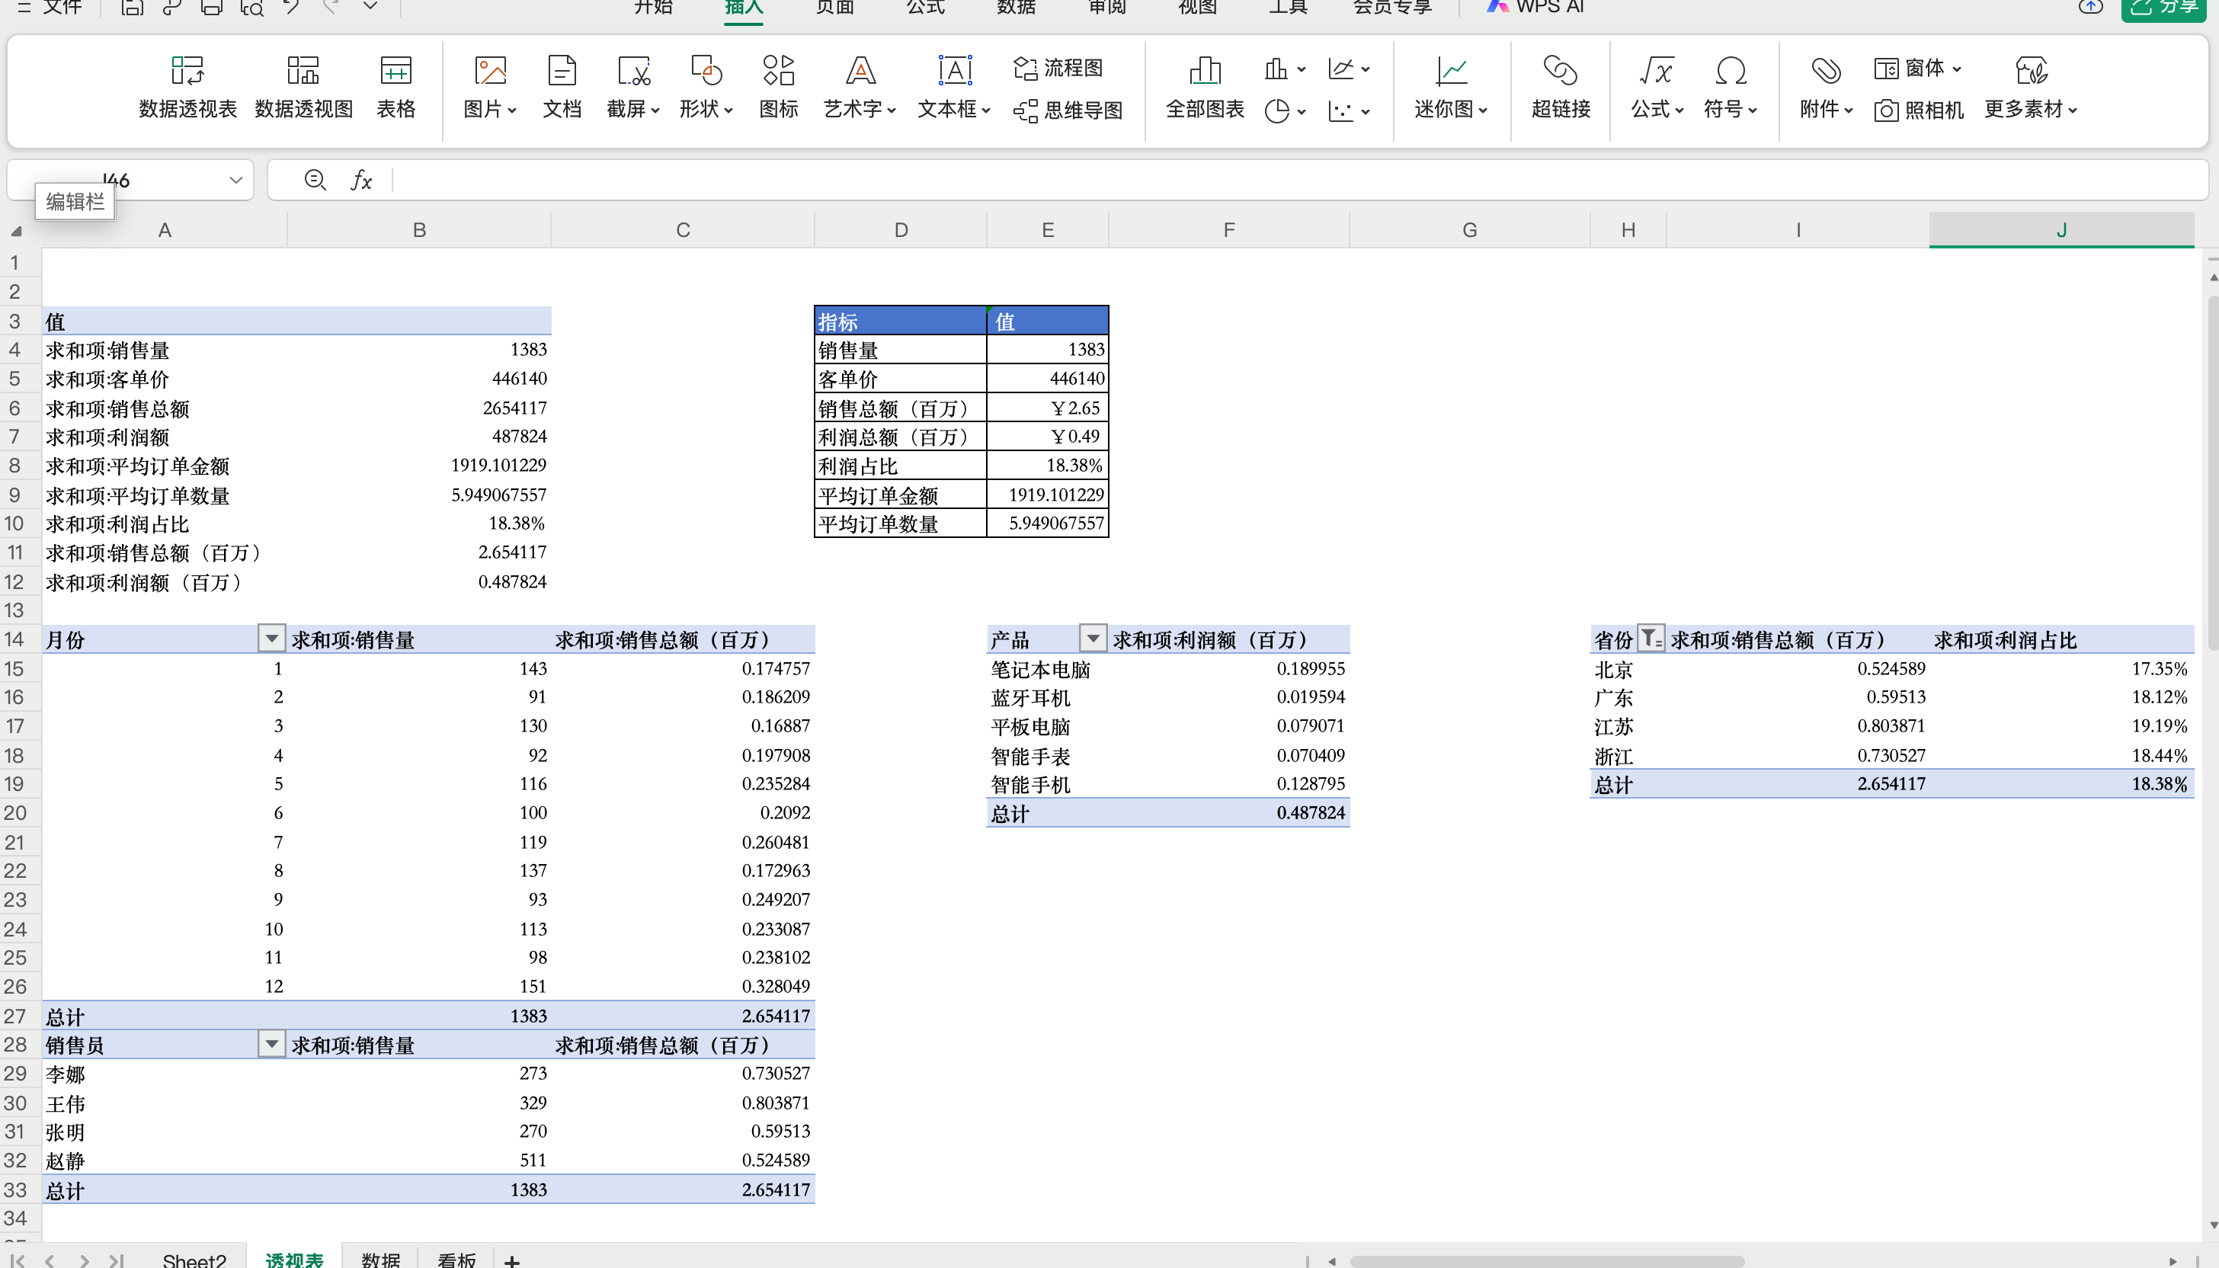Open the 月份 field filter dropdown
2219x1268 pixels.
(x=272, y=639)
